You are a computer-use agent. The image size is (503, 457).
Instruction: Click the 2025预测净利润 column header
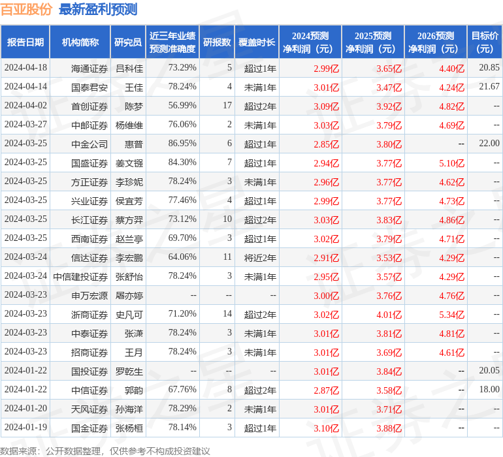(373, 42)
